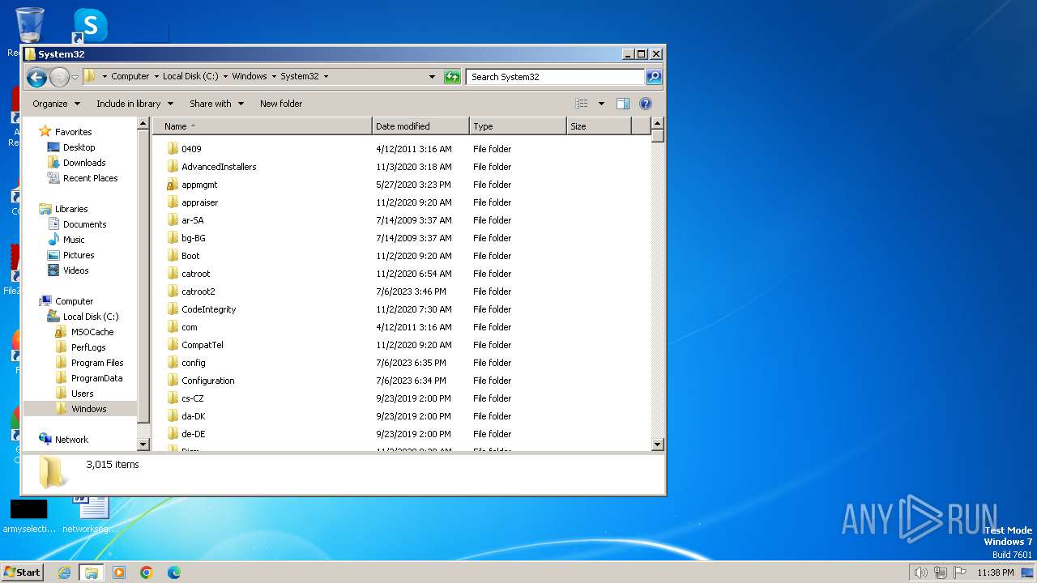
Task: Launch Internet Explorer from taskbar
Action: pyautogui.click(x=64, y=572)
